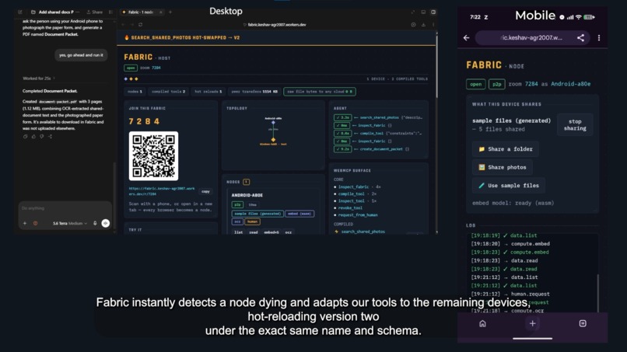
Task: Click the 'copy' button next to join URL
Action: point(205,191)
